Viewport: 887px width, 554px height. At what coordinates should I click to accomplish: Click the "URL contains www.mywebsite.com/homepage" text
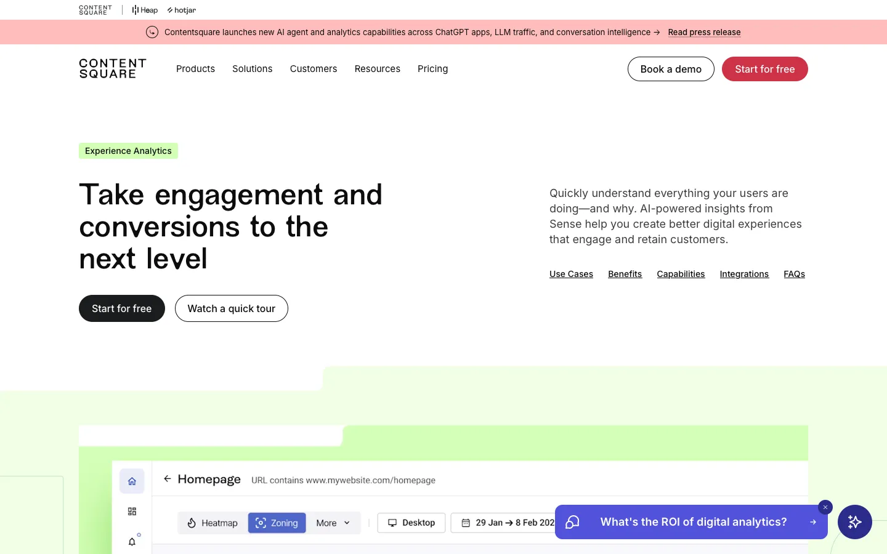343,480
